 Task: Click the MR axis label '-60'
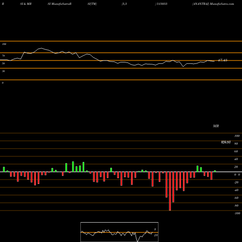tap(236, 198)
